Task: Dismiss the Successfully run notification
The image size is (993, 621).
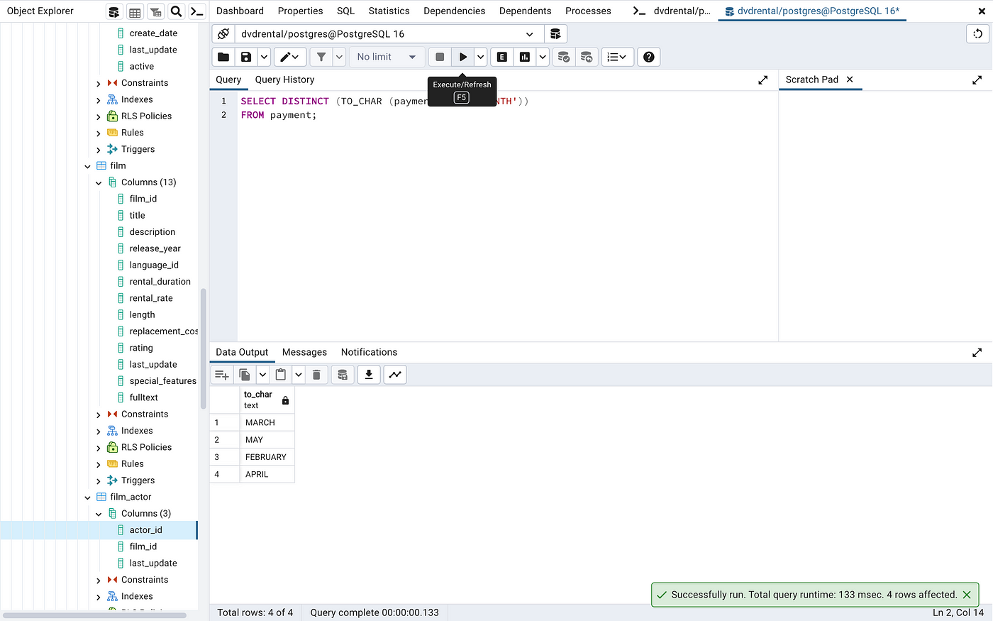Action: pos(967,595)
